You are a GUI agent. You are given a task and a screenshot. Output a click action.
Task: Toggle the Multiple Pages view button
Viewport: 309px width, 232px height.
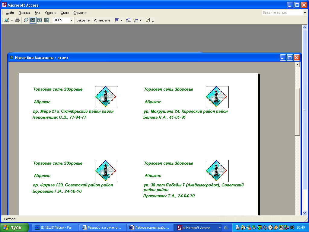pos(47,20)
